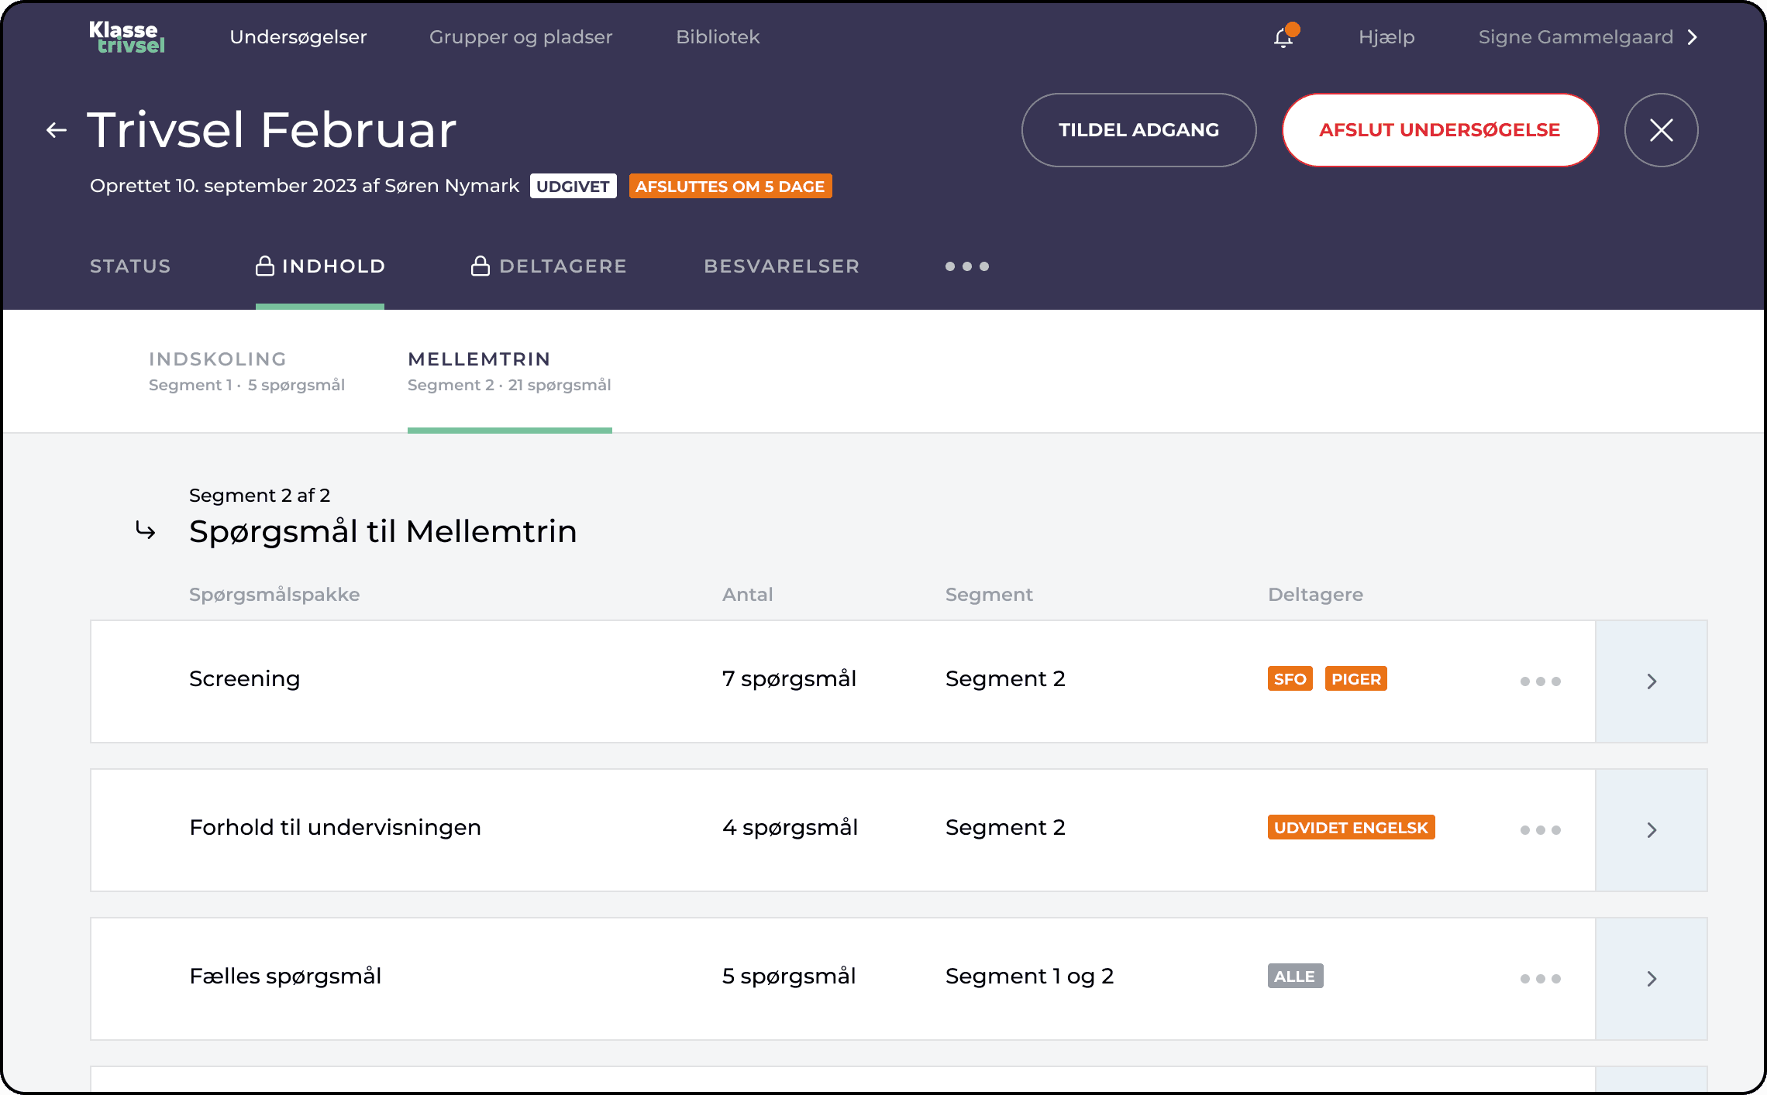Click the SFO participant tag
This screenshot has width=1767, height=1095.
click(x=1290, y=678)
